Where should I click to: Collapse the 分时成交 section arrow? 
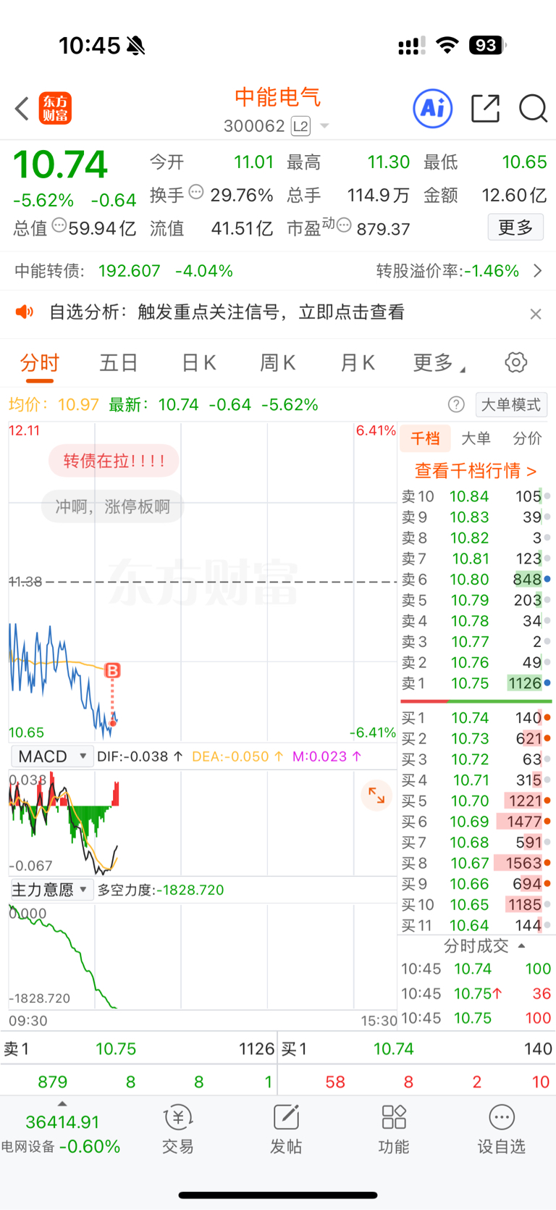[x=522, y=946]
